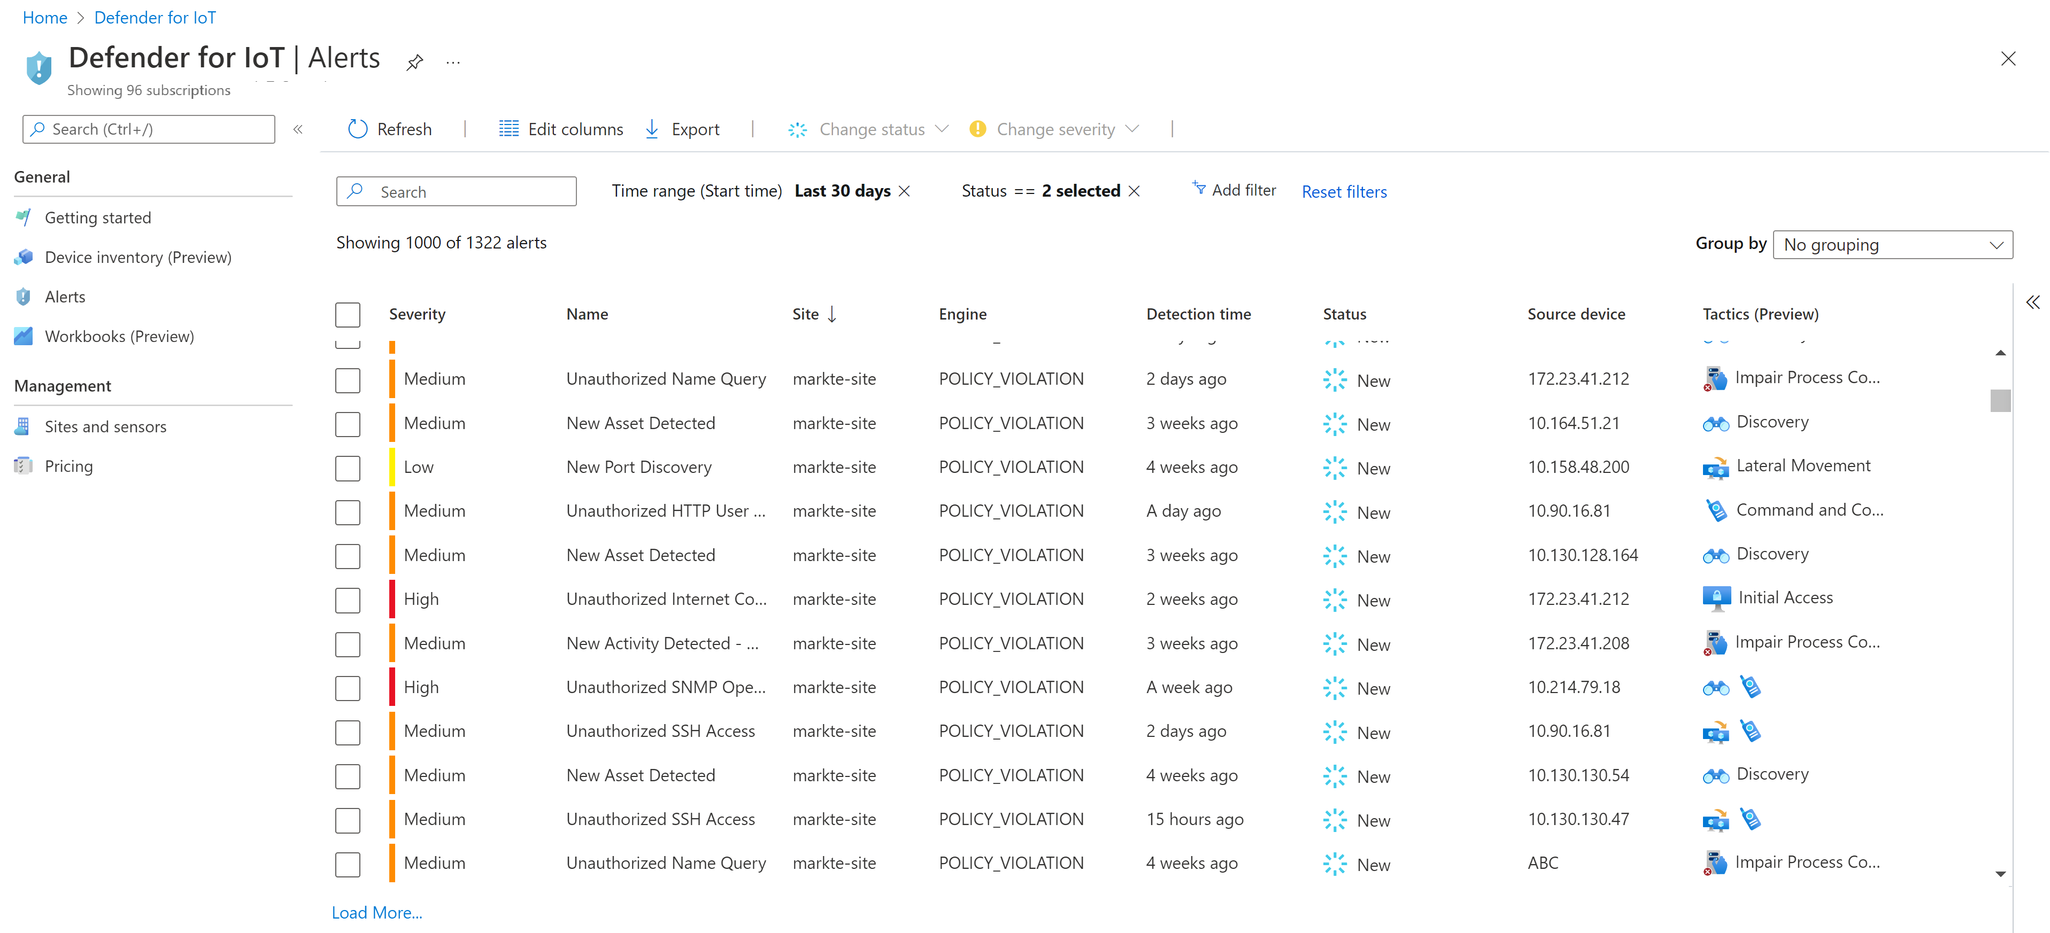
Task: Collapse the left navigation with double chevron
Action: tap(298, 129)
